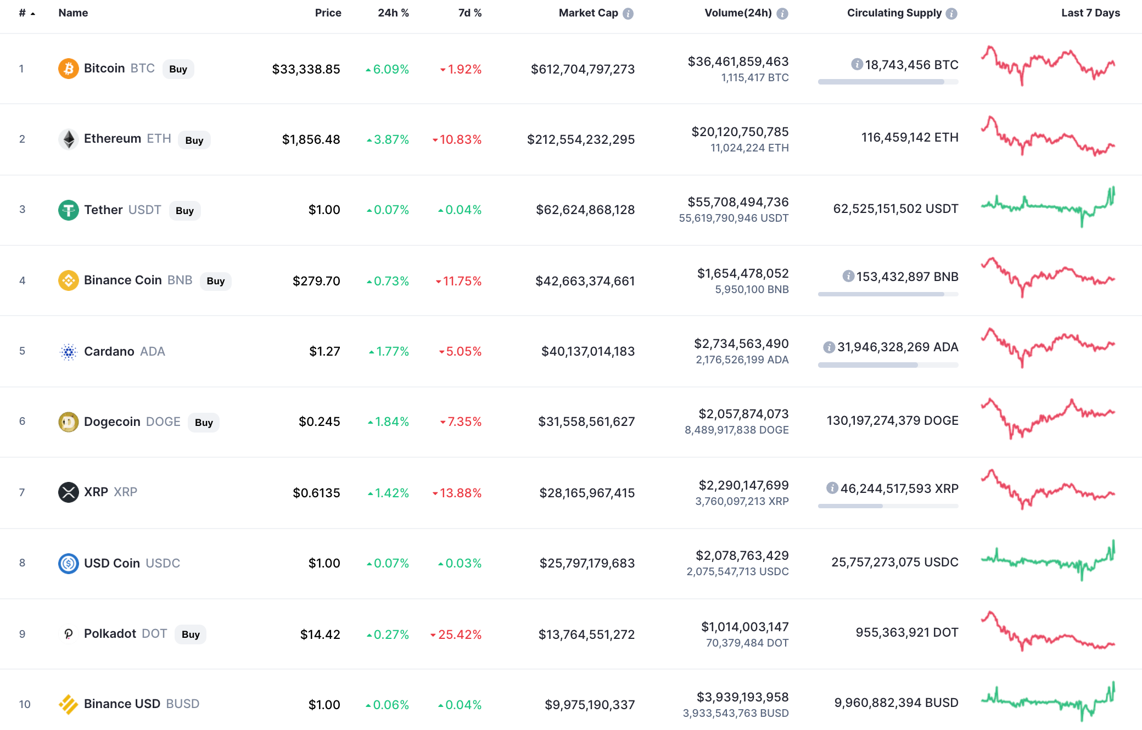1142x730 pixels.
Task: Sort table by Volume(24h) header text
Action: pyautogui.click(x=738, y=13)
